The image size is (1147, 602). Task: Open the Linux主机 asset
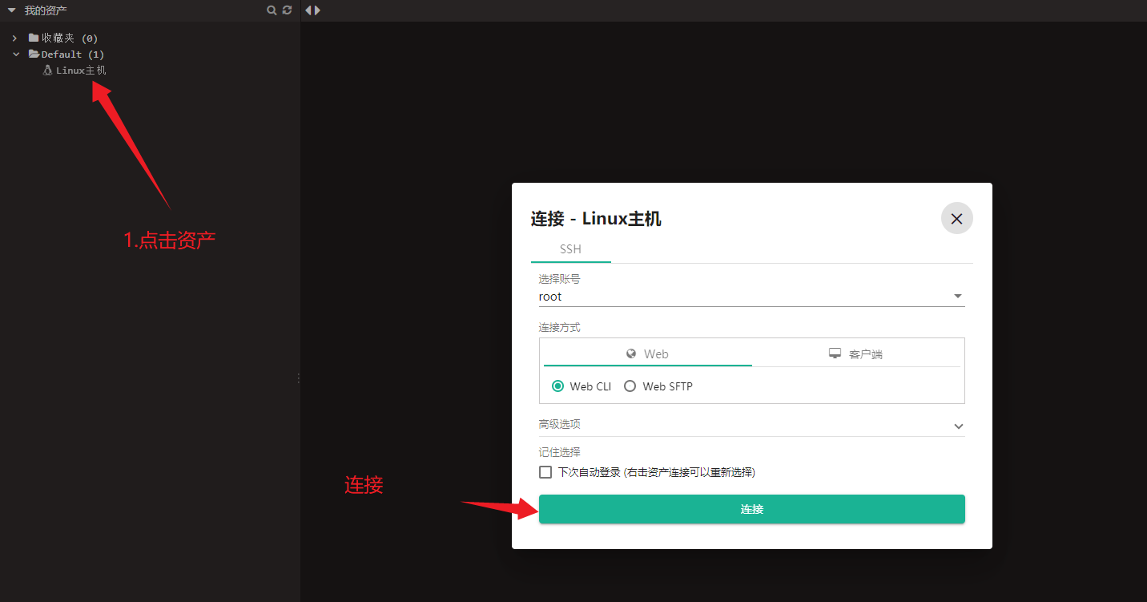[81, 71]
